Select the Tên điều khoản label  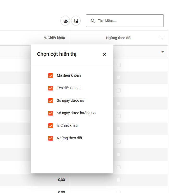click(69, 88)
